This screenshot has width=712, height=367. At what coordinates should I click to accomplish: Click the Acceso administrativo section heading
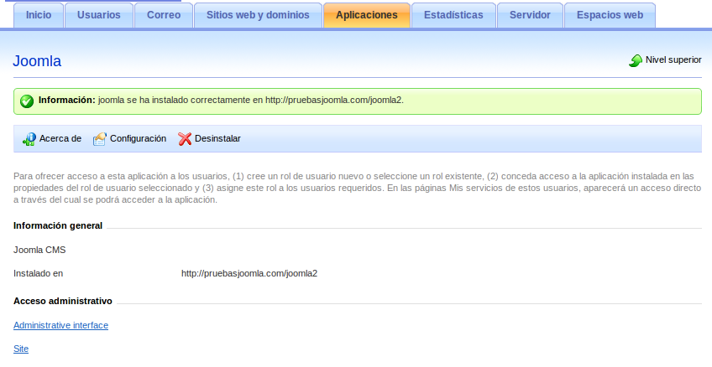(63, 302)
